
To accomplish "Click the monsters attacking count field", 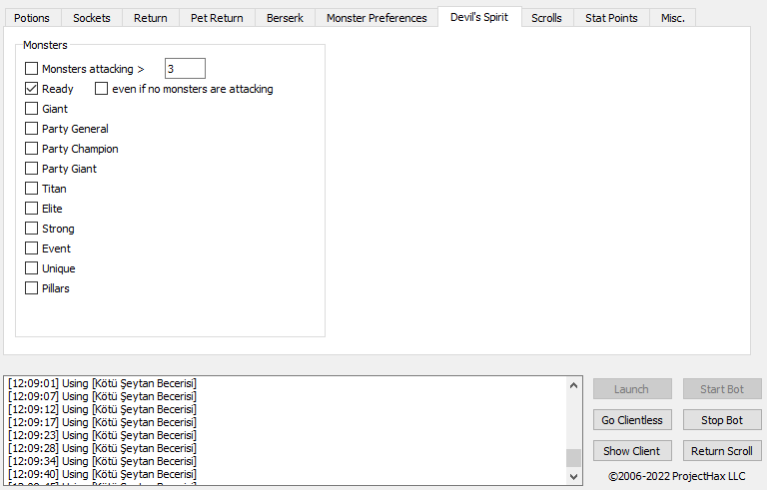I will click(185, 69).
